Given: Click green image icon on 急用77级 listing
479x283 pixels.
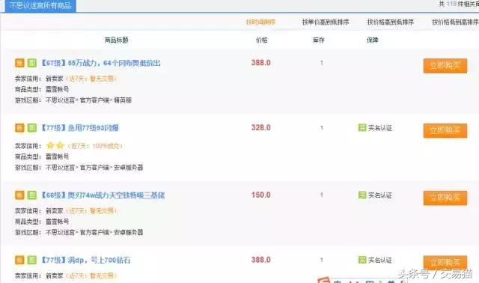Looking at the screenshot, I should tap(31, 128).
